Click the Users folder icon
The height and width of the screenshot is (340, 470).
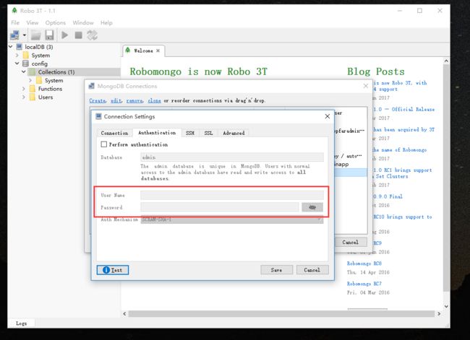pos(33,97)
